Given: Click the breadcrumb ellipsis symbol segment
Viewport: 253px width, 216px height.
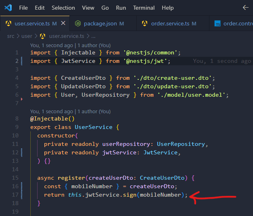Looking at the screenshot, I should point(94,36).
